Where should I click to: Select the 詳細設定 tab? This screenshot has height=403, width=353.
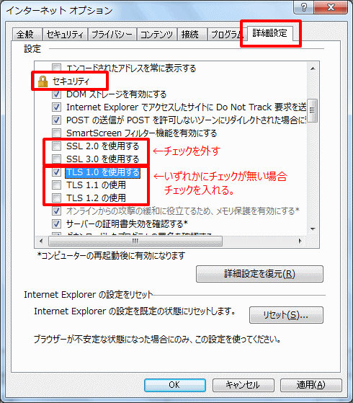click(x=269, y=33)
